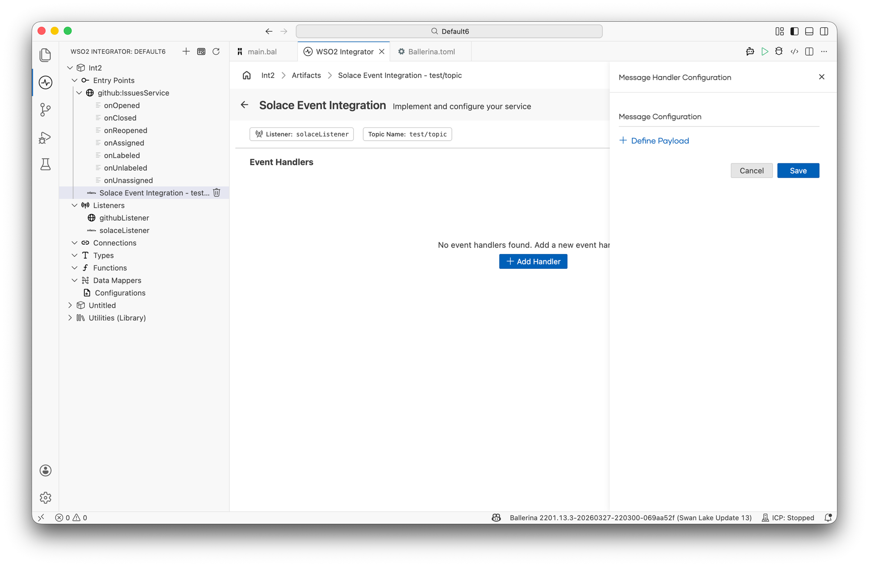Toggle secondary side bar visibility

(824, 31)
